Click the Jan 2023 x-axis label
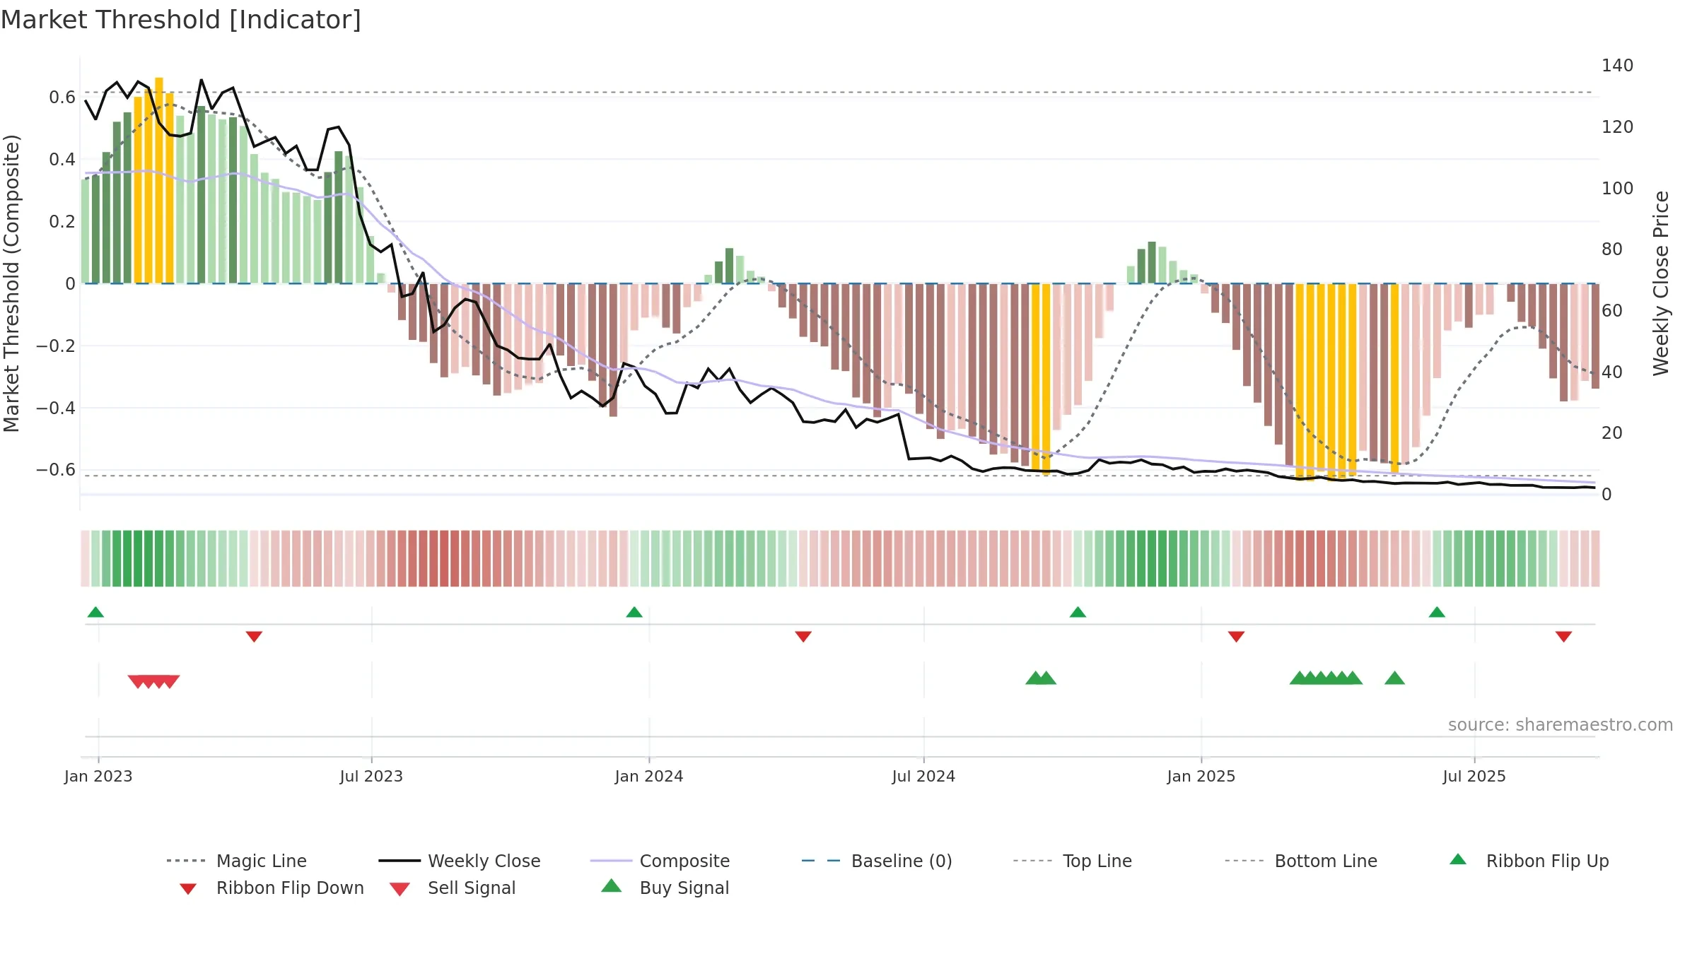This screenshot has width=1697, height=954. point(98,776)
